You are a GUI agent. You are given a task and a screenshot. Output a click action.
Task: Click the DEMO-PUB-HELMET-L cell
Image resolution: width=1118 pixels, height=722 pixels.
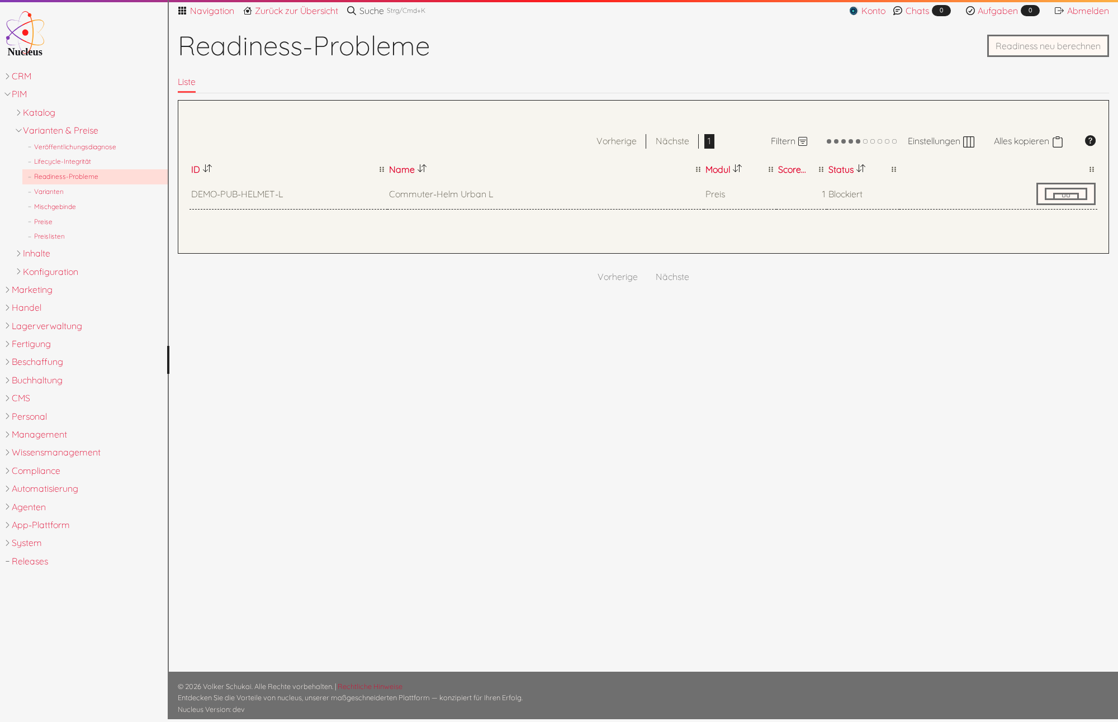[237, 194]
